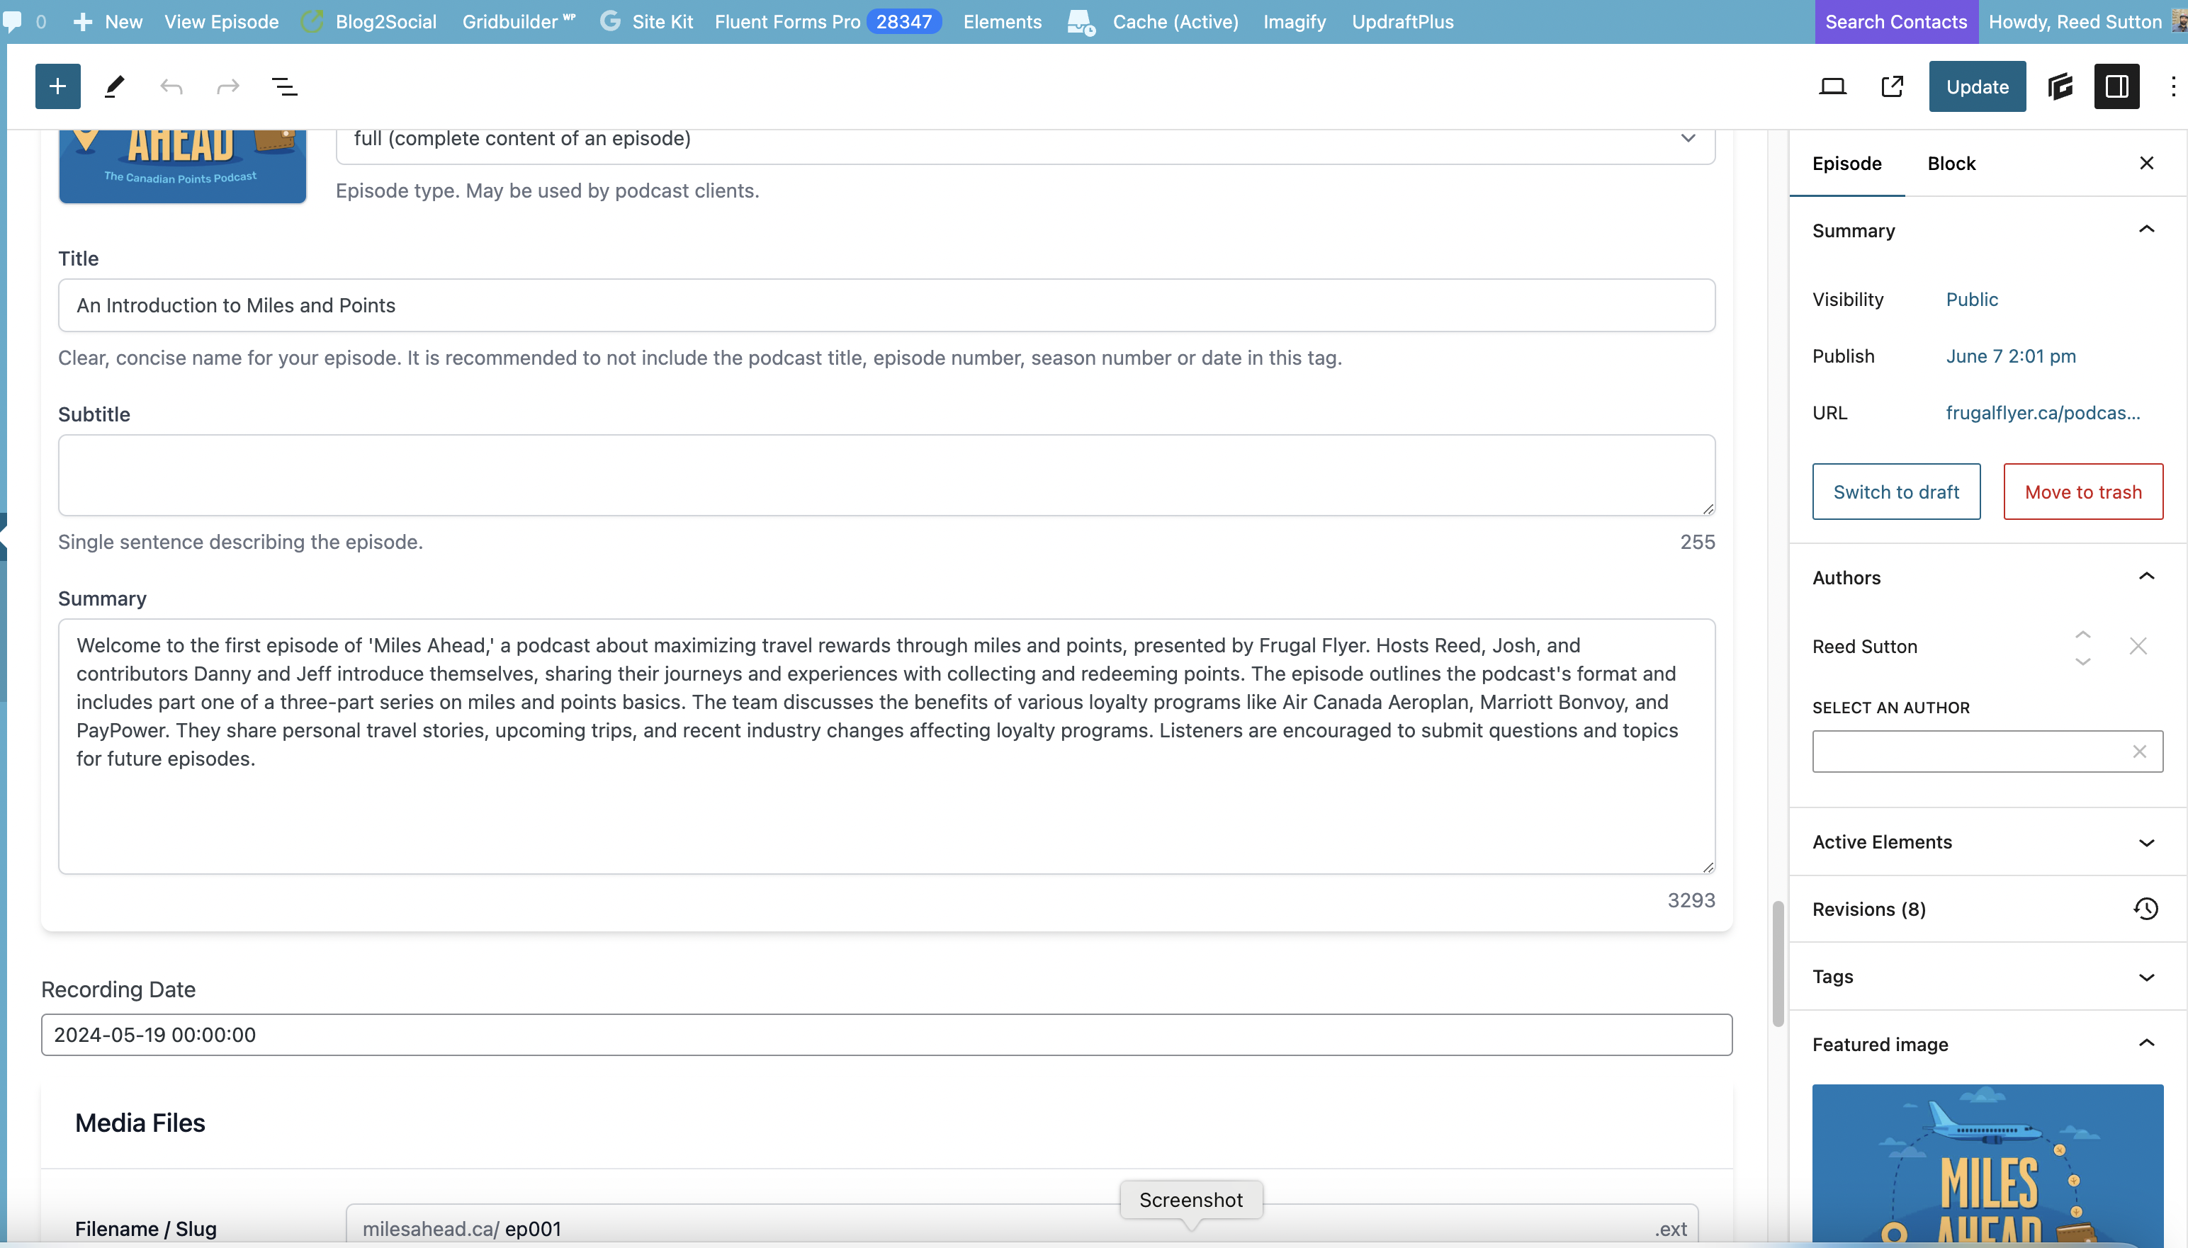Image resolution: width=2188 pixels, height=1248 pixels.
Task: Switch to the Episode tab
Action: tap(1846, 164)
